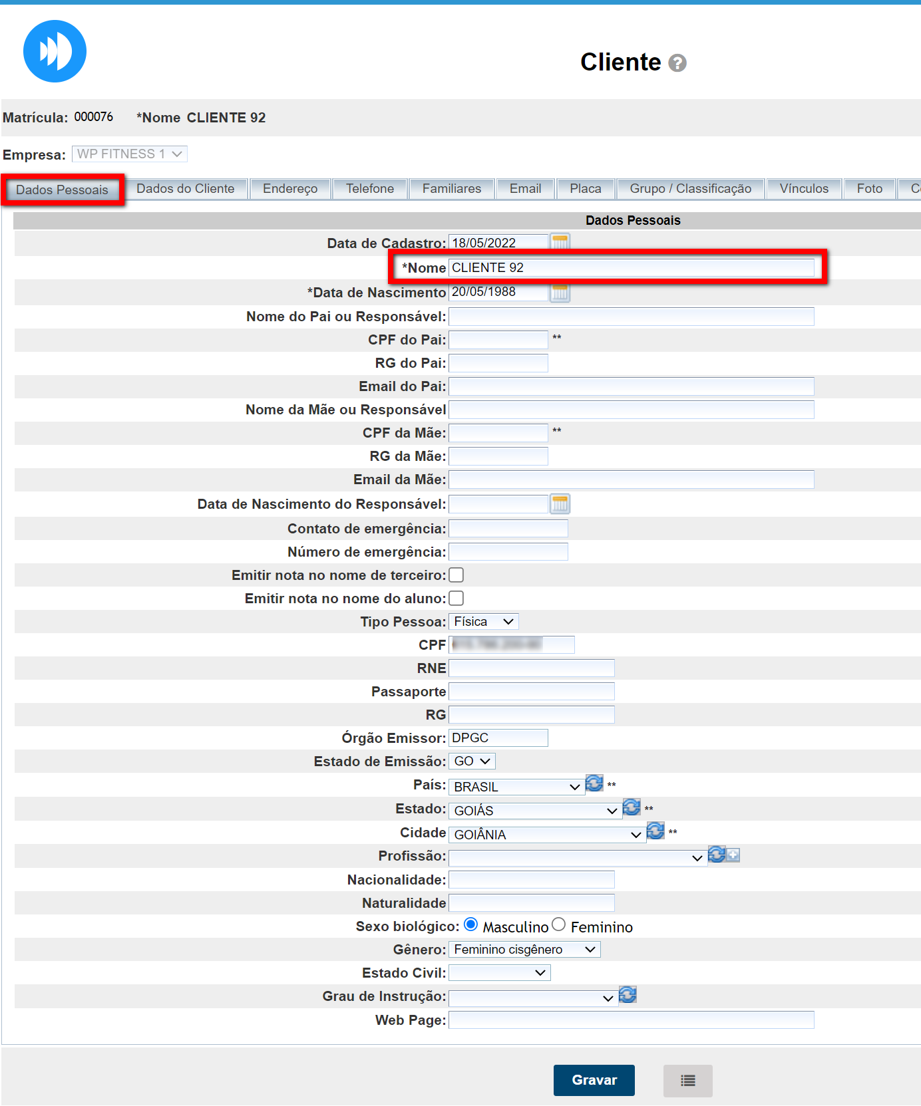
Task: Expand the Estado Civil dropdown
Action: pyautogui.click(x=499, y=973)
